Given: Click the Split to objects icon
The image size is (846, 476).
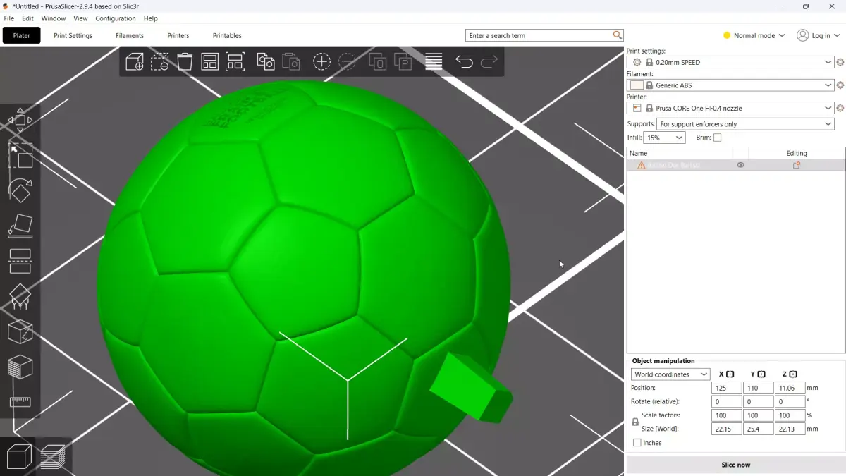Looking at the screenshot, I should click(377, 62).
